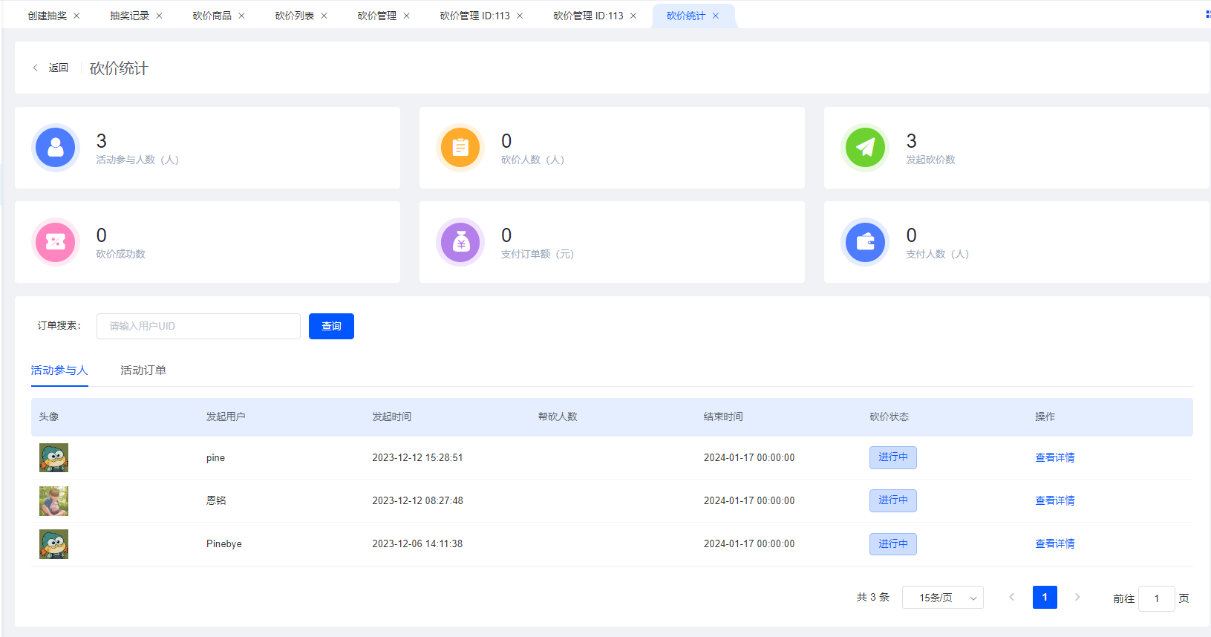View details for user Pinebye
Image resolution: width=1211 pixels, height=637 pixels.
(1055, 543)
